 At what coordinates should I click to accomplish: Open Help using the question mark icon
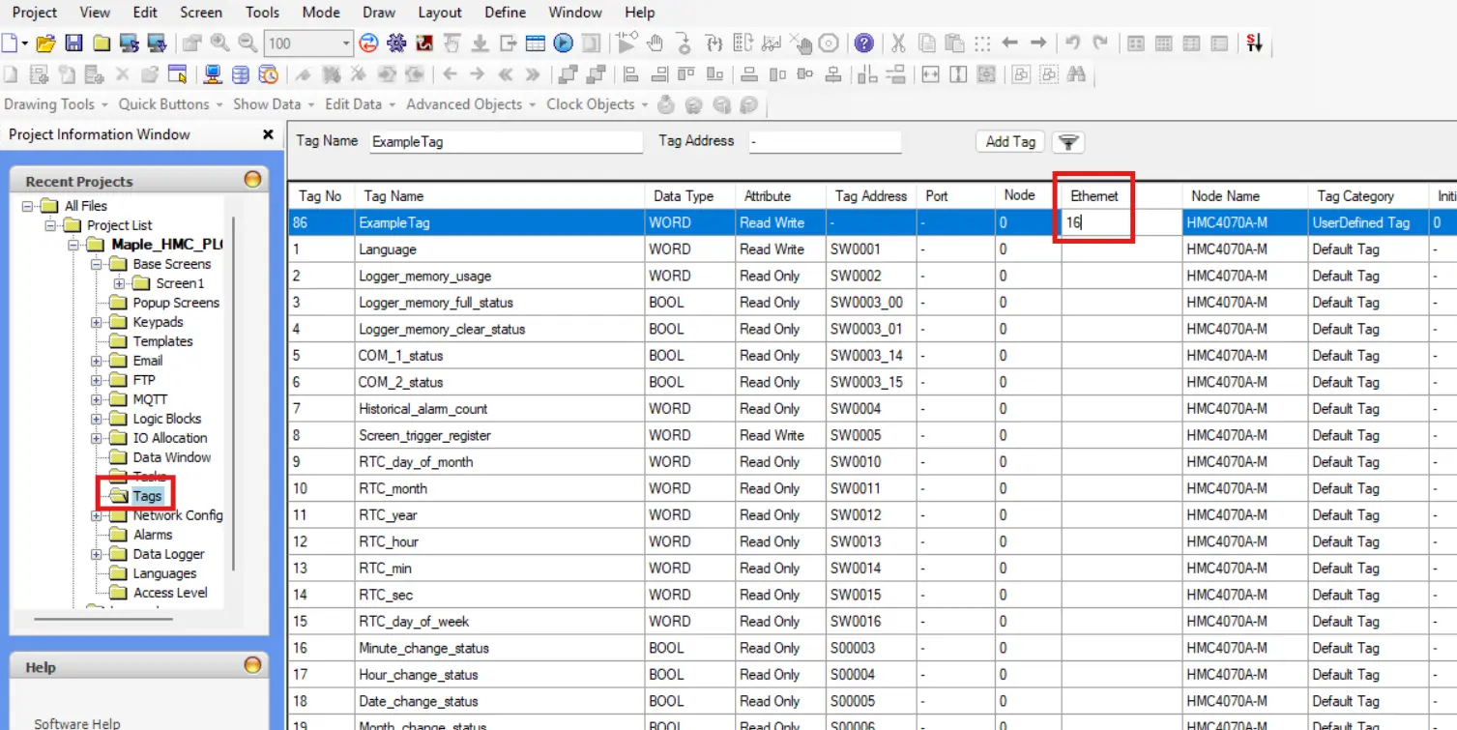[864, 43]
